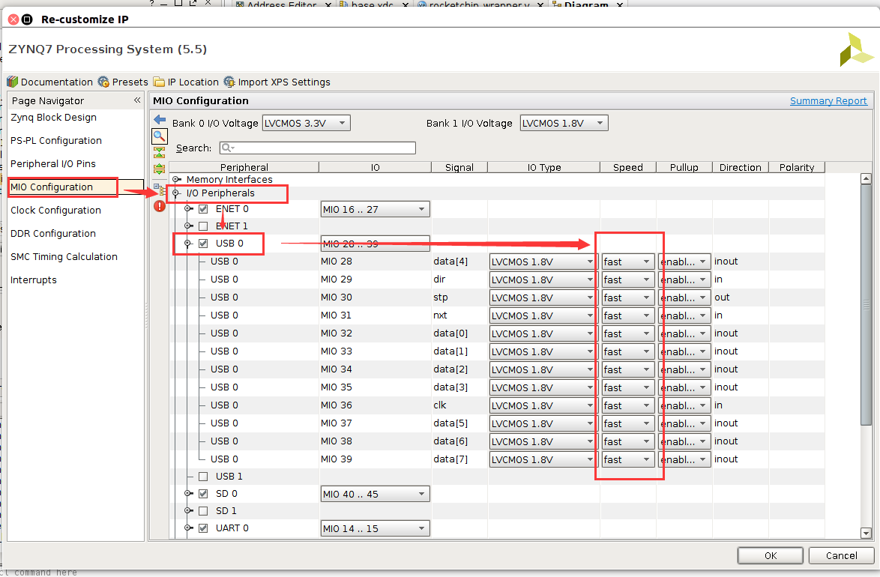This screenshot has height=577, width=880.
Task: Open the Bank 0 I/O Voltage dropdown
Action: [306, 123]
